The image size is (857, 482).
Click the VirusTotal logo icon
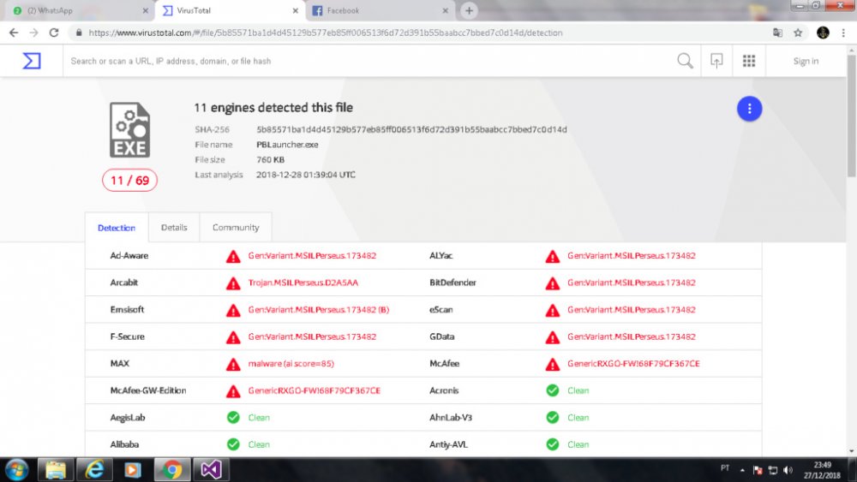[32, 61]
